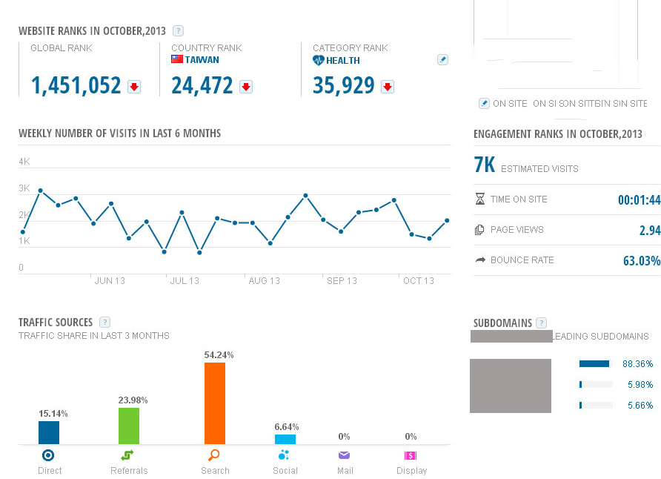The height and width of the screenshot is (479, 661).
Task: Click the bounce rate value 63.03%
Action: (x=642, y=260)
